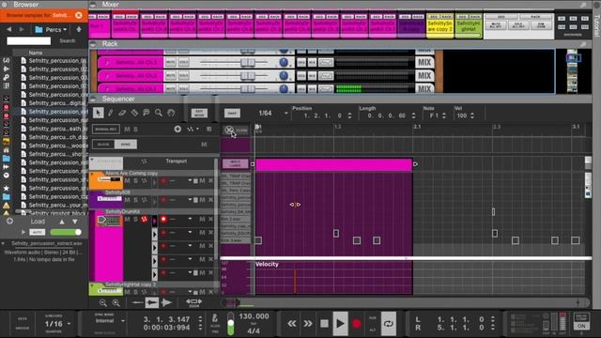Viewport: 601px width, 338px height.
Task: Open the Sync Mode Internal dropdown
Action: coord(123,321)
